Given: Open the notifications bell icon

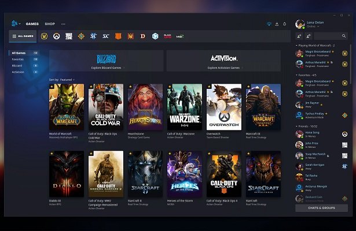Looking at the screenshot, I should [284, 24].
